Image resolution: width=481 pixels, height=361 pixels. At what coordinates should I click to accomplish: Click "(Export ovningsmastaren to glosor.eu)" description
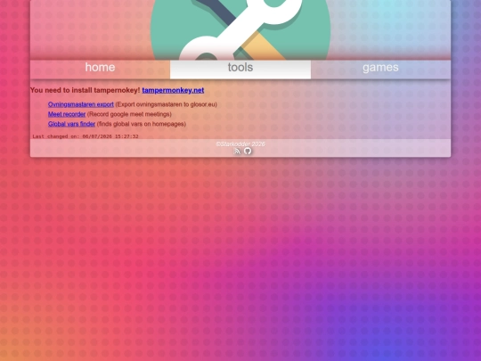(166, 104)
